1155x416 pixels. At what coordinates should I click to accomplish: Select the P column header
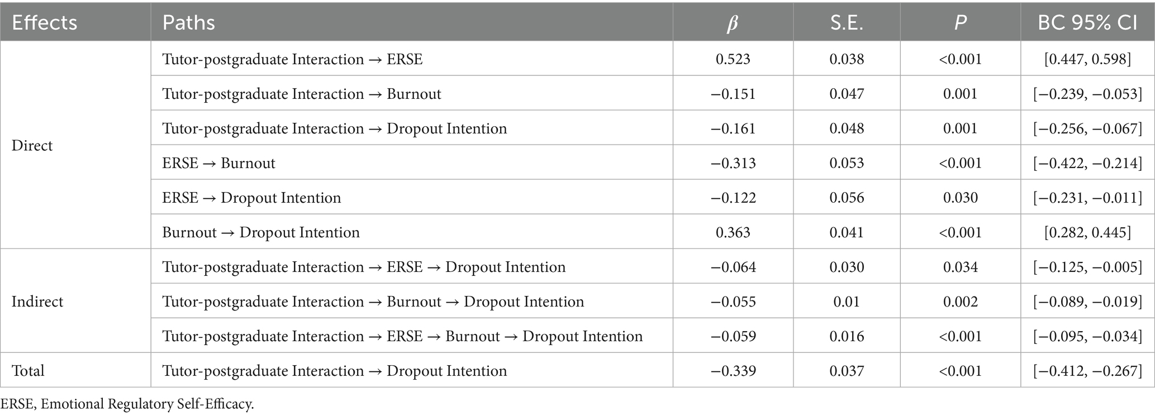click(x=960, y=23)
